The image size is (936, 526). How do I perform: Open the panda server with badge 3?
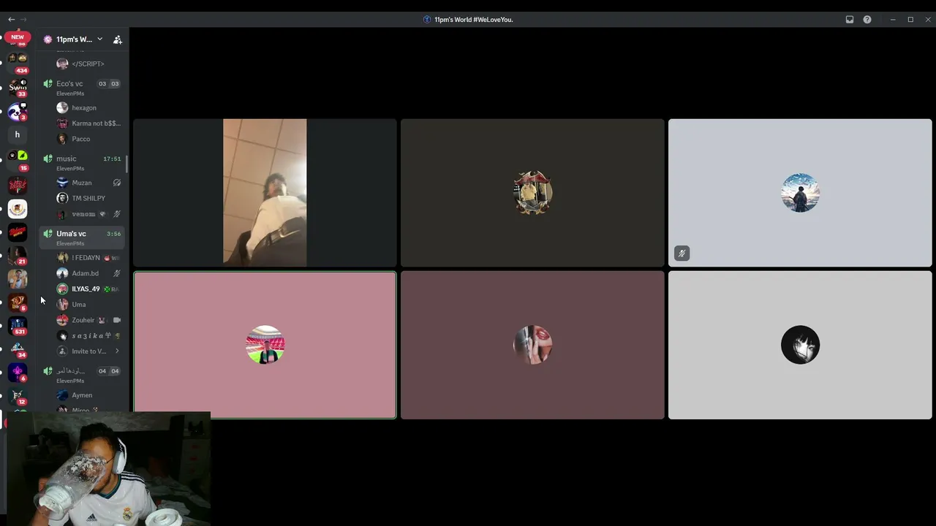18,112
